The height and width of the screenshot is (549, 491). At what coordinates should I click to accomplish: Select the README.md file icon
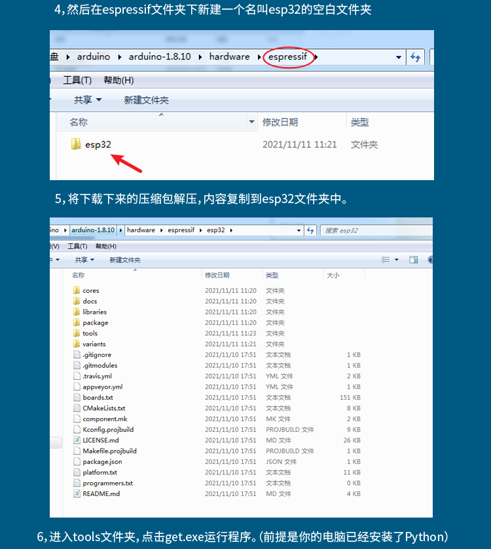tap(77, 494)
